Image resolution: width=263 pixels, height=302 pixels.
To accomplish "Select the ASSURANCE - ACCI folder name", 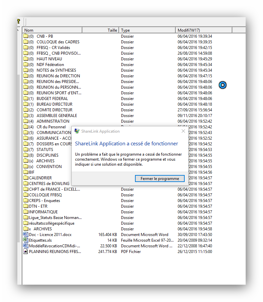I will 54,138.
